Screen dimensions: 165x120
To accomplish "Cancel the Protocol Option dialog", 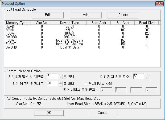I will [103, 113].
